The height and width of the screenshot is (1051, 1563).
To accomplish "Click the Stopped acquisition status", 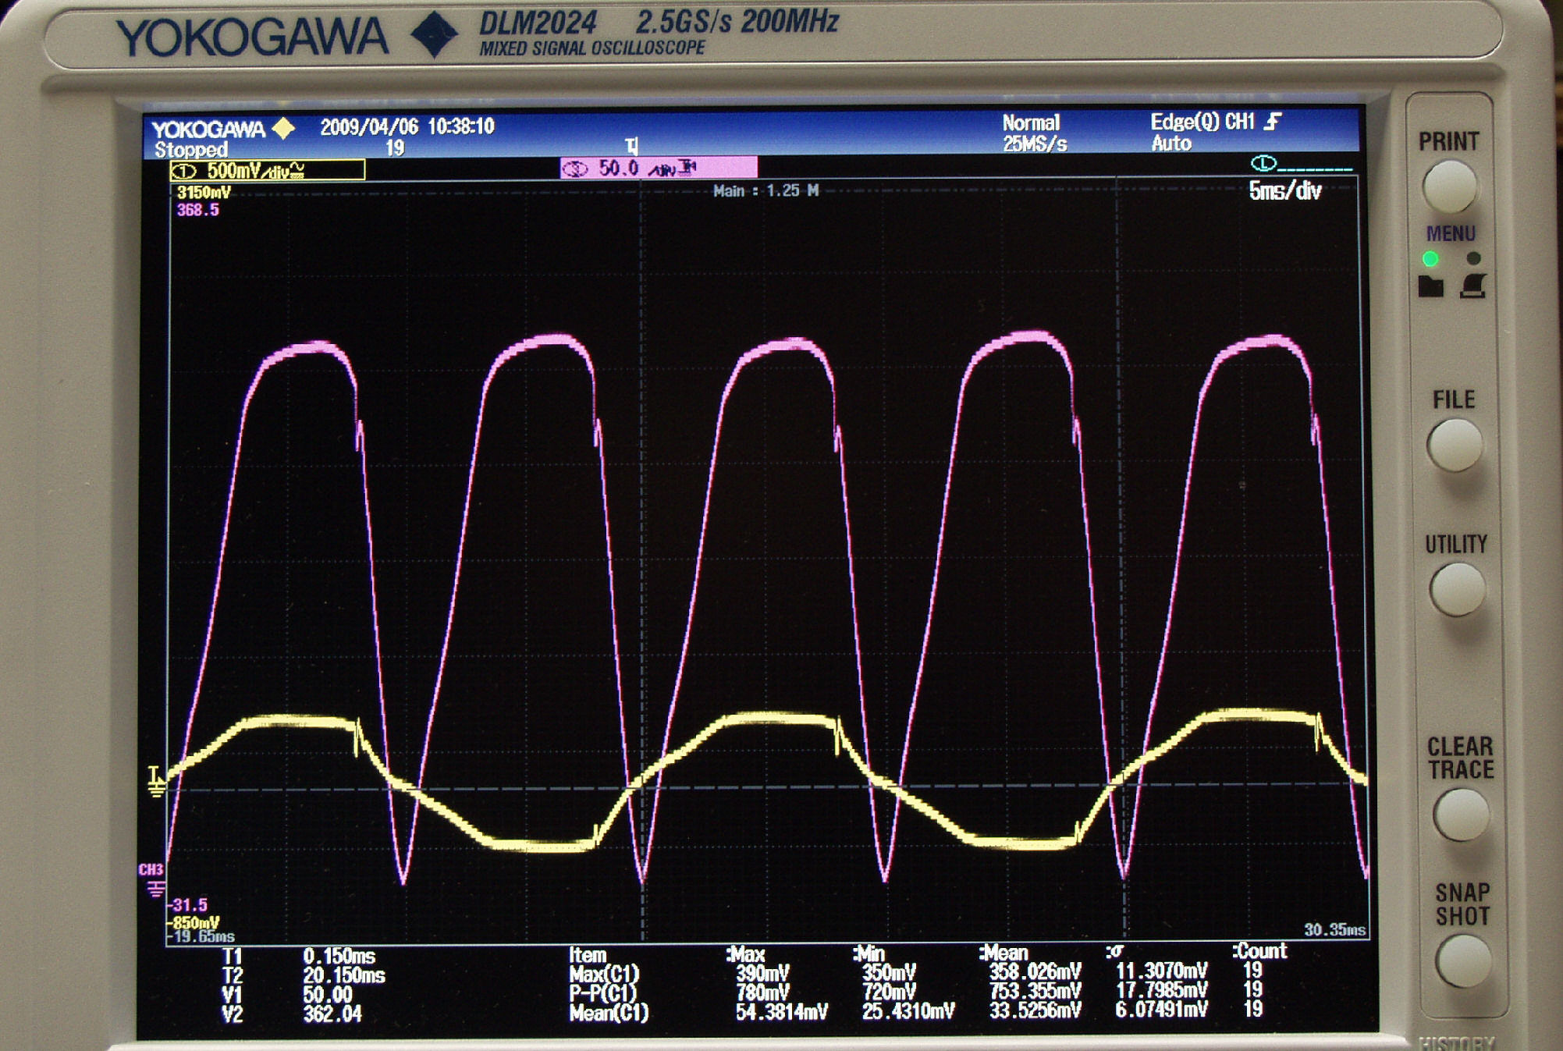I will pos(191,149).
